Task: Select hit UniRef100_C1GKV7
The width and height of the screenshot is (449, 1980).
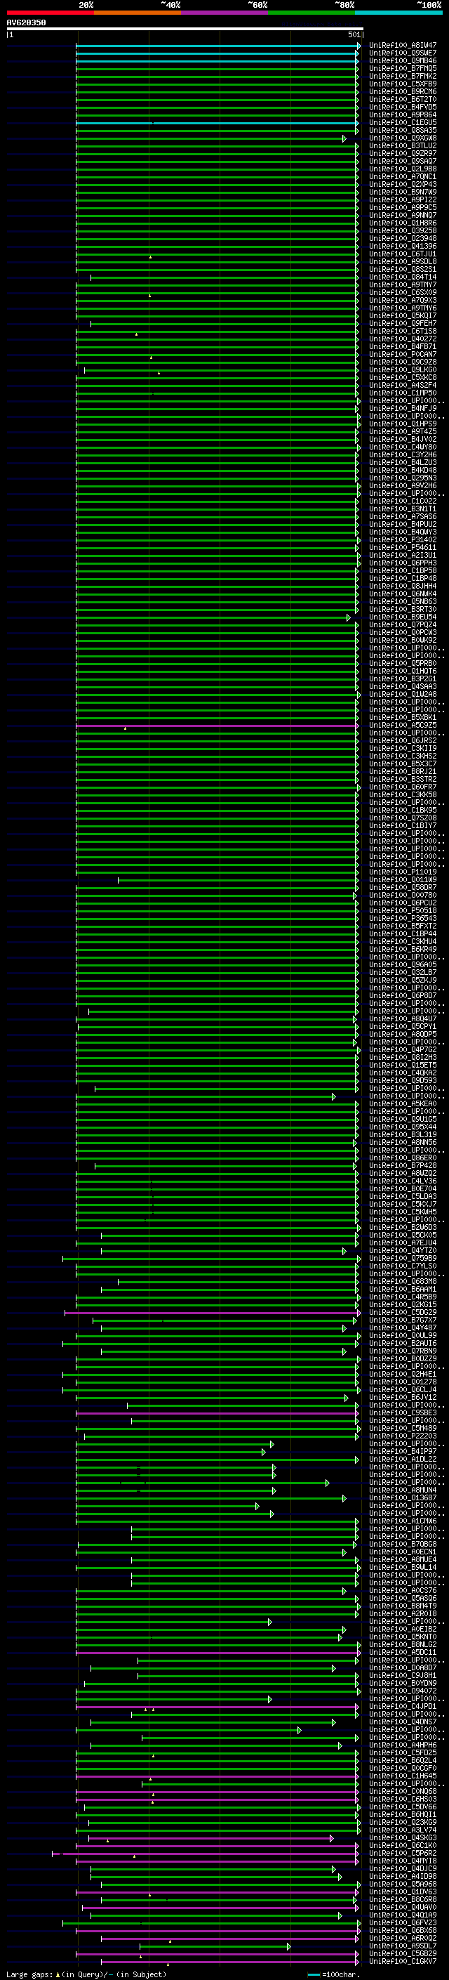Action: [403, 1961]
